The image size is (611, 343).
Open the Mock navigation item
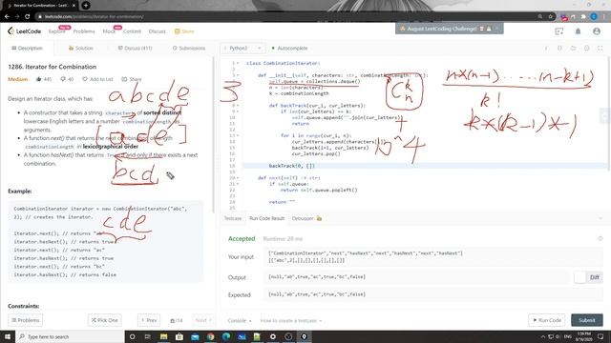point(109,31)
